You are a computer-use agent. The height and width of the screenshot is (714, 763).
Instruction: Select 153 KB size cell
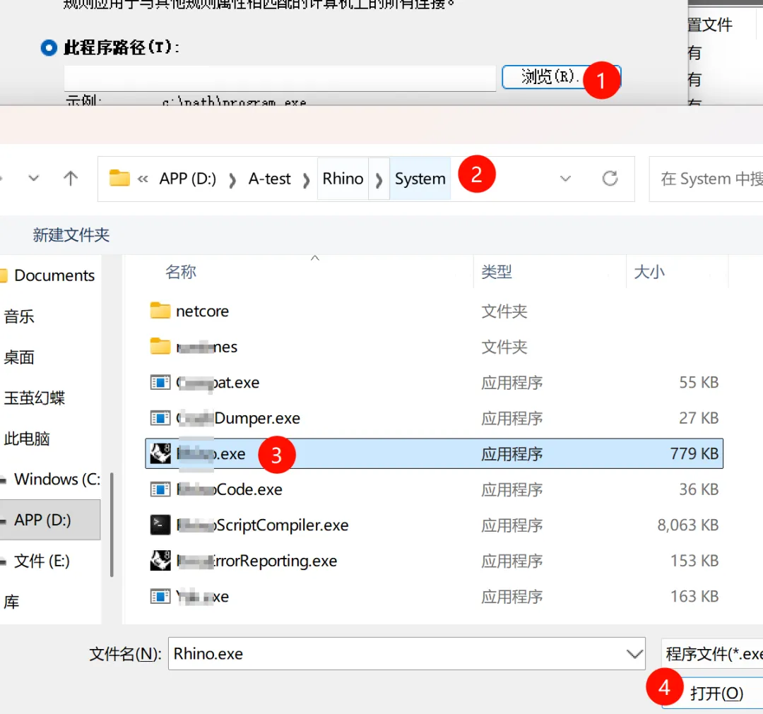(x=694, y=561)
